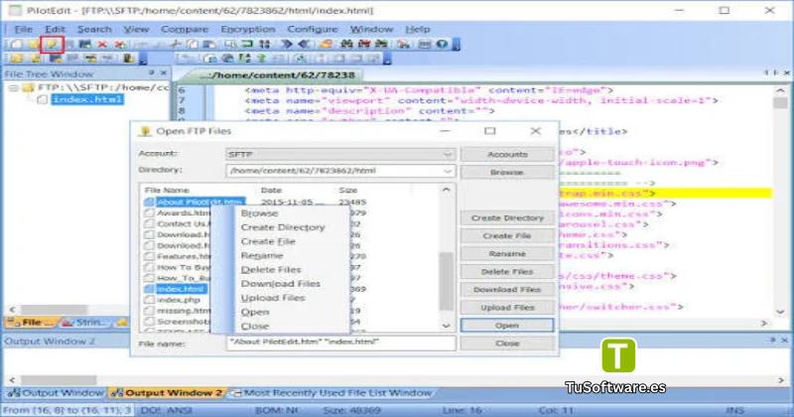This screenshot has height=417, width=794.
Task: Click the blue Help question mark icon
Action: [x=442, y=45]
